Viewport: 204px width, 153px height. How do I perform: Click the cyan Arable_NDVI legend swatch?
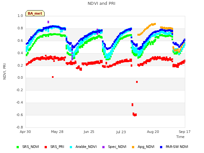click(71, 147)
